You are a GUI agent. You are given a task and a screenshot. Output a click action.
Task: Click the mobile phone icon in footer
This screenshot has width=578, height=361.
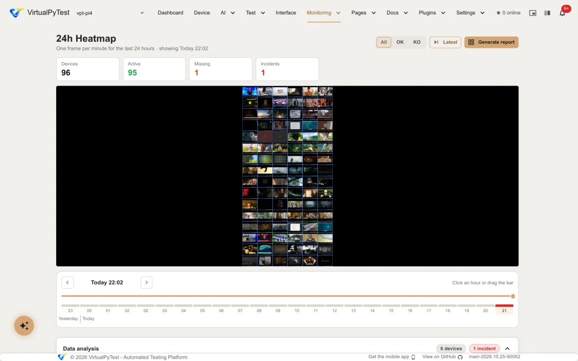pyautogui.click(x=413, y=357)
